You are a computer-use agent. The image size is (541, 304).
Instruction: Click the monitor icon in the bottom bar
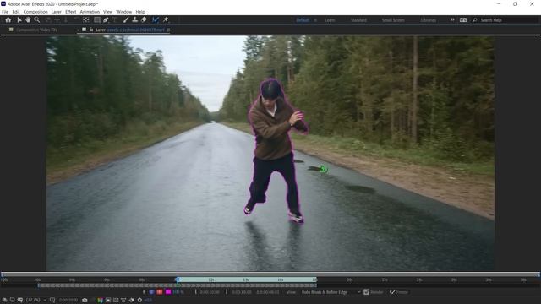(x=12, y=301)
